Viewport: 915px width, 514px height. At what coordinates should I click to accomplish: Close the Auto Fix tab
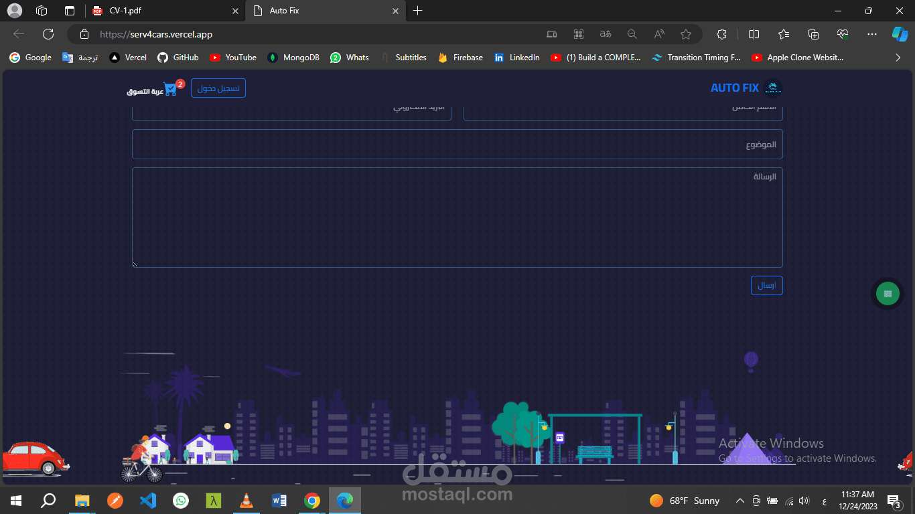[x=395, y=11]
